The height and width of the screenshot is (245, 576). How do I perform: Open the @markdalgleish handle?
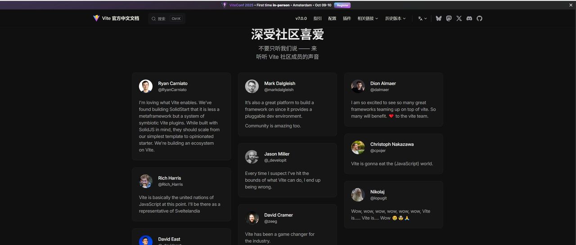pos(279,90)
